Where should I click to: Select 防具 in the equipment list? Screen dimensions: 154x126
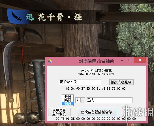click(68, 100)
